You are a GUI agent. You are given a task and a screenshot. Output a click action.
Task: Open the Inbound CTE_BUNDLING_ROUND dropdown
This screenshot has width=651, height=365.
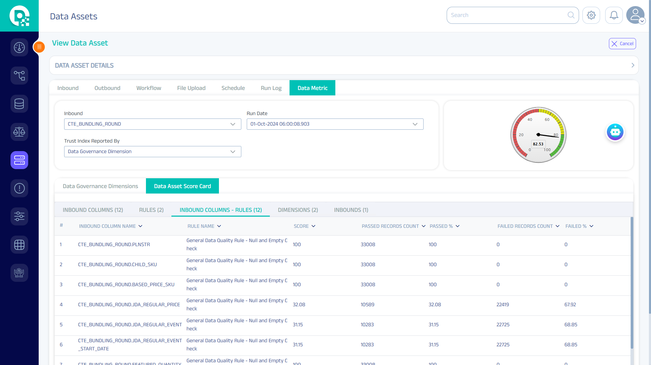pos(152,124)
